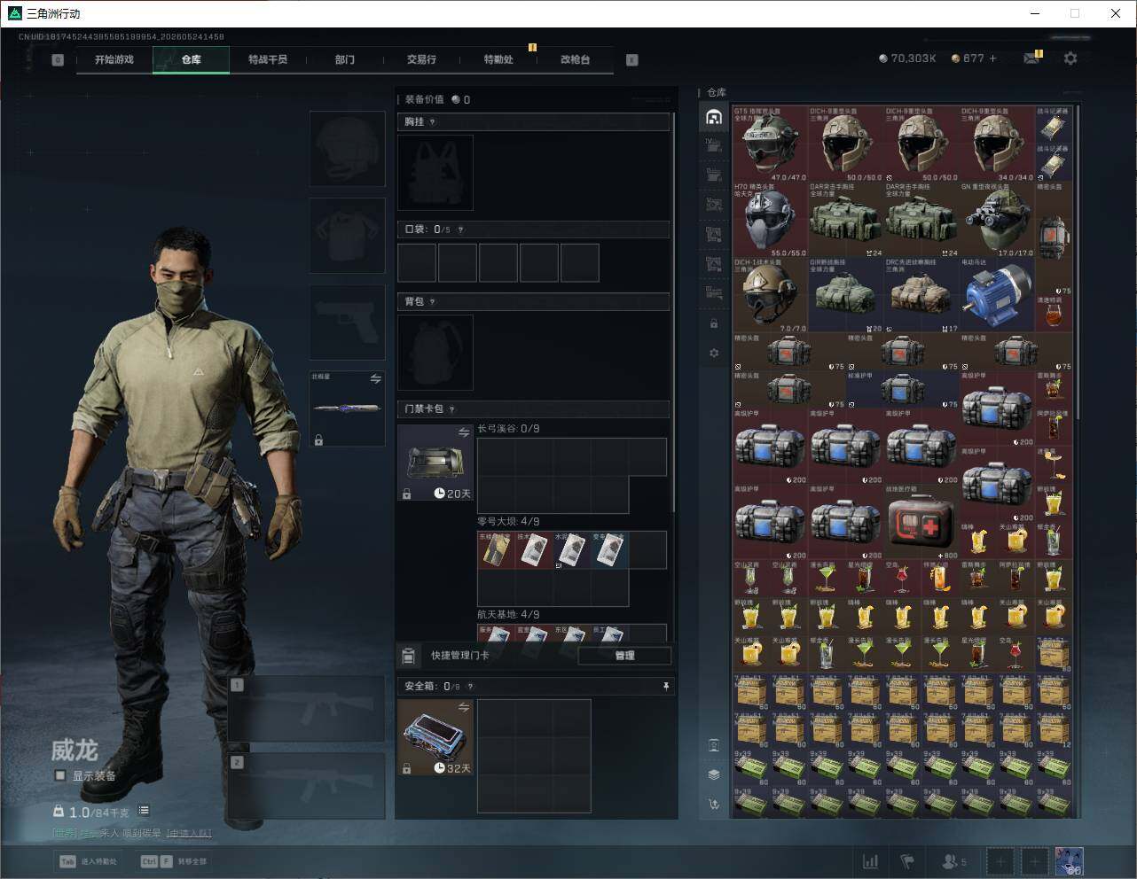Select the H70 elite helmet item
Screen dimensions: 1137x879
coord(770,220)
